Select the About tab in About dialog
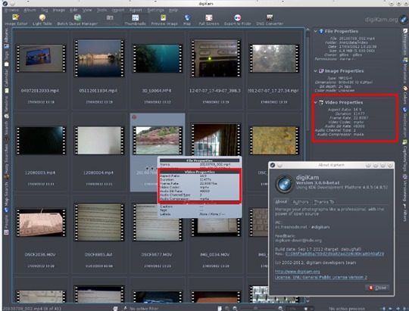The width and height of the screenshot is (409, 311). [282, 202]
